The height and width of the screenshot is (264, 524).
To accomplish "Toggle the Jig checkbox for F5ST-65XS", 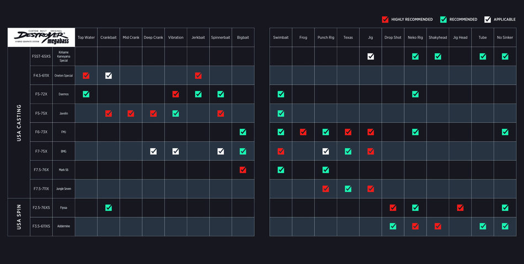I will tap(371, 56).
